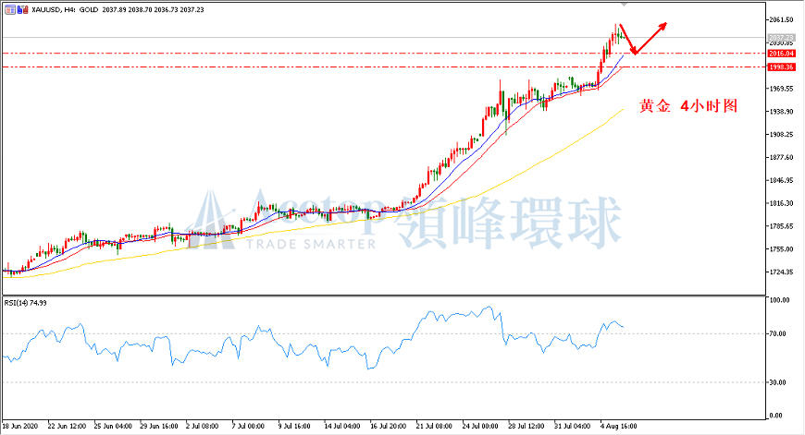This screenshot has height=435, width=805.
Task: Click the 4 Aug 16:00 time axis label
Action: click(619, 427)
